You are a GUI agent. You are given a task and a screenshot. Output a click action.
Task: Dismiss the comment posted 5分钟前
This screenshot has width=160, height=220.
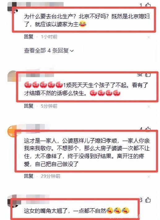(x=149, y=107)
